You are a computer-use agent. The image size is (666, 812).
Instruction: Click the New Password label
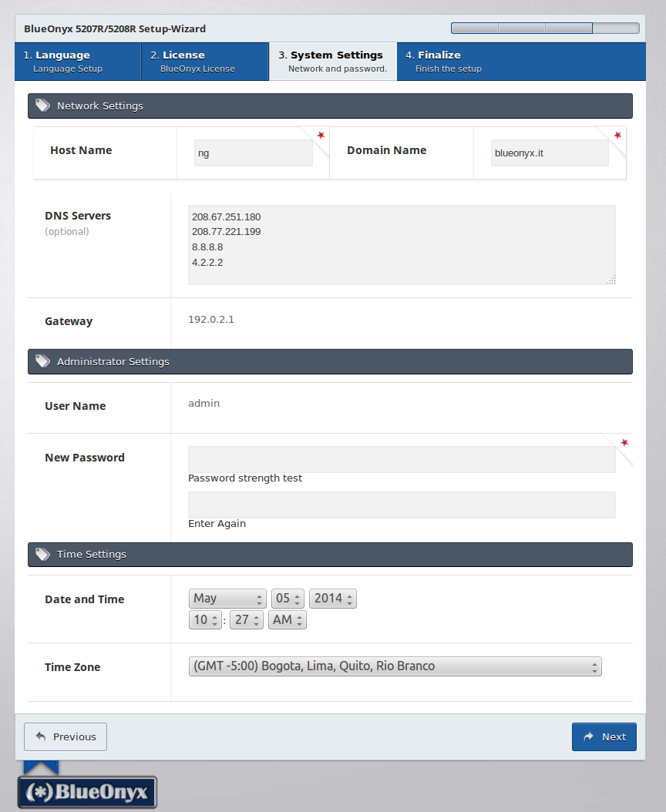click(85, 458)
